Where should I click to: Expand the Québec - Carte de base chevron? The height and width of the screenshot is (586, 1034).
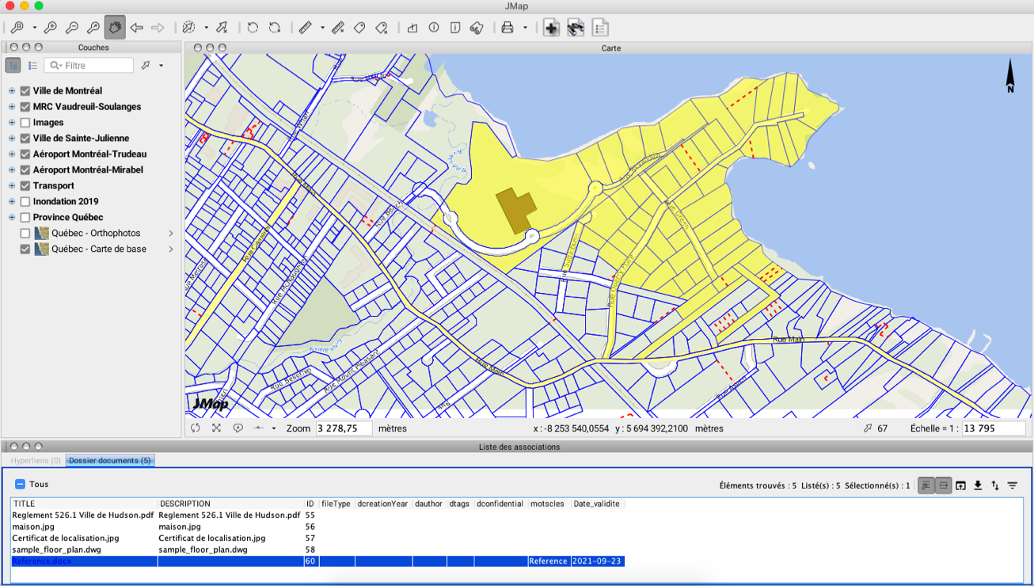171,249
